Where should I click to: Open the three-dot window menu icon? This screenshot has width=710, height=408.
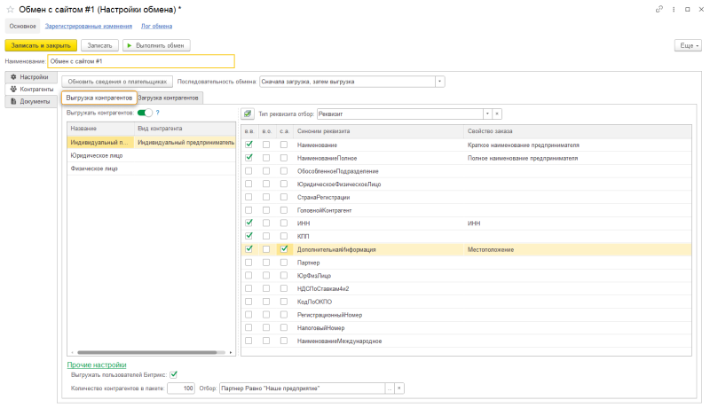click(672, 9)
